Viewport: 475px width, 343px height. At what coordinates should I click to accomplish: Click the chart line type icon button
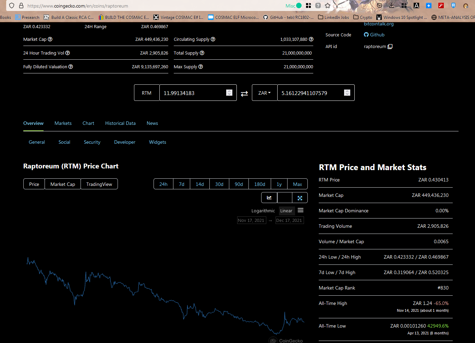pos(269,198)
